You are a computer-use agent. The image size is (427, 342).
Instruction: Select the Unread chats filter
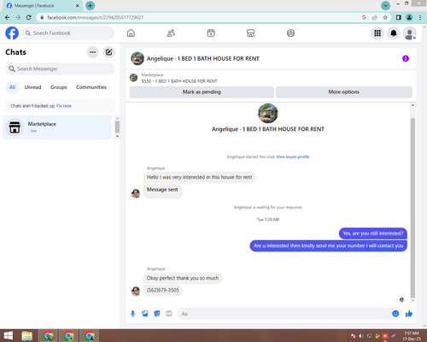(x=32, y=87)
